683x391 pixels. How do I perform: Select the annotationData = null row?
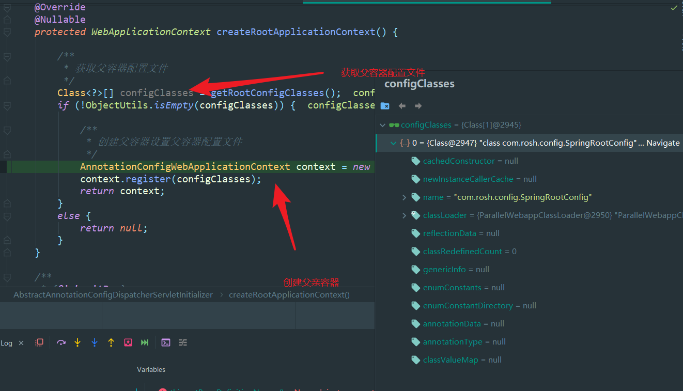tap(529, 324)
